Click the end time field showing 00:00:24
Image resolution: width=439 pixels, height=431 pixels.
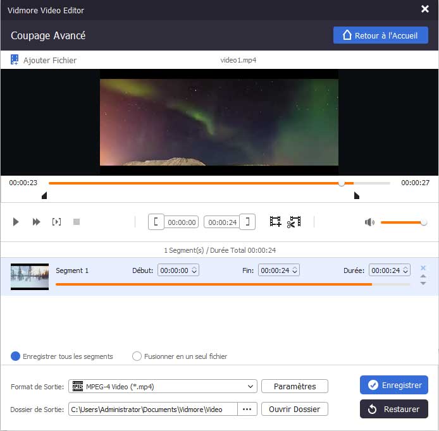222,222
